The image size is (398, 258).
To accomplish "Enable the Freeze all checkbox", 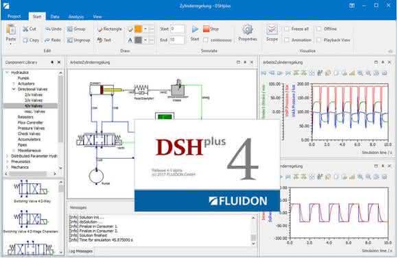I will pos(287,29).
